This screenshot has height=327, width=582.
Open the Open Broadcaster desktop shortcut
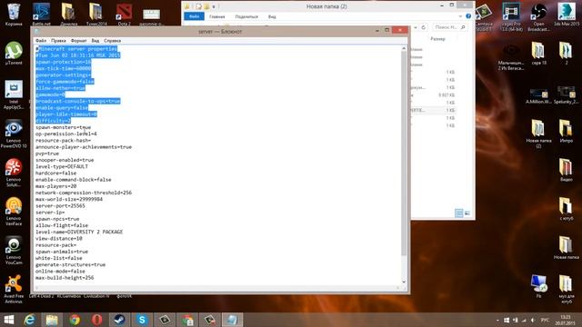click(x=538, y=16)
